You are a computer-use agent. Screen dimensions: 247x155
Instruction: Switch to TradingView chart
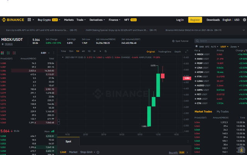[x=165, y=52]
